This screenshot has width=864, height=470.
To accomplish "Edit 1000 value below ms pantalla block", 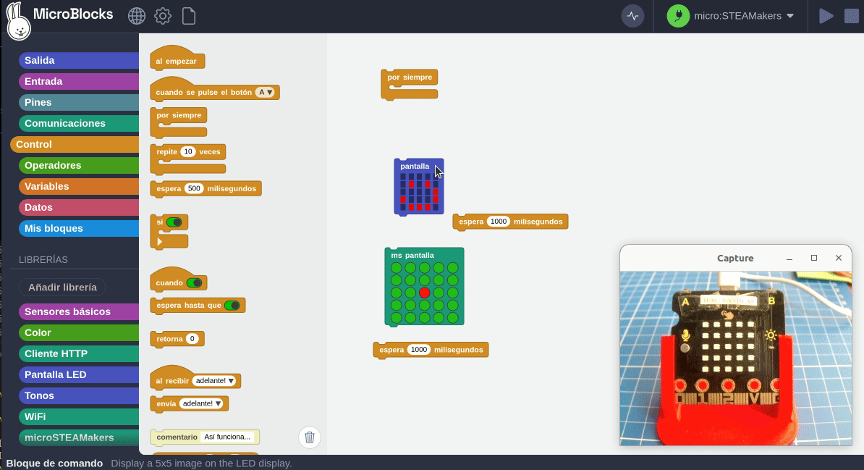I will (x=419, y=350).
